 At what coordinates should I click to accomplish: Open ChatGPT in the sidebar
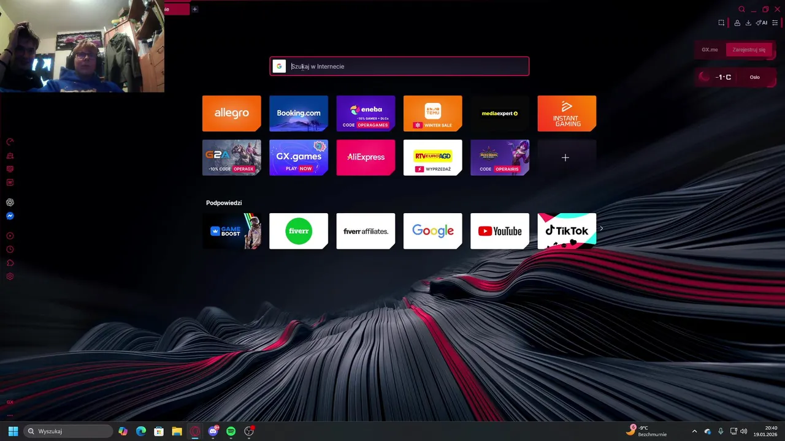pyautogui.click(x=10, y=202)
